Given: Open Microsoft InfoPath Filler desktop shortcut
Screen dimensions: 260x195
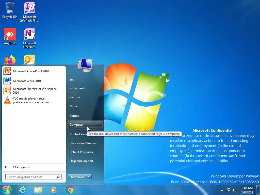Looking at the screenshot, I should 29,12.
